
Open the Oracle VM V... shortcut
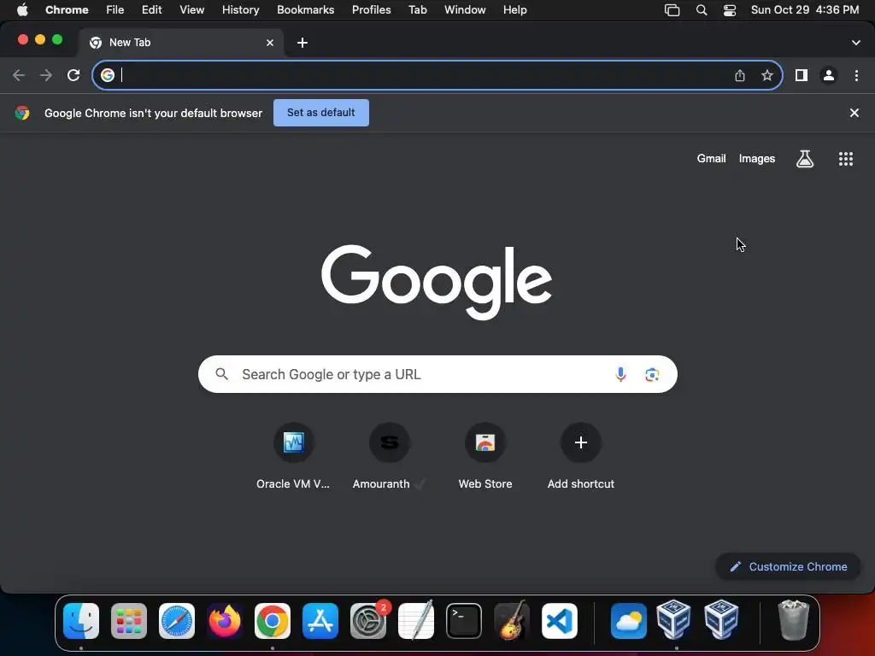click(294, 456)
